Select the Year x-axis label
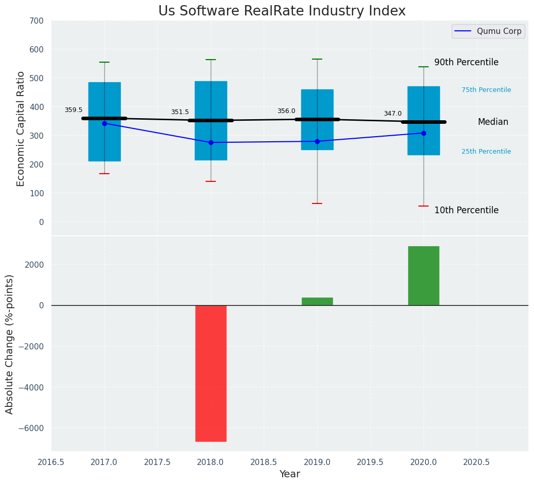 (290, 474)
